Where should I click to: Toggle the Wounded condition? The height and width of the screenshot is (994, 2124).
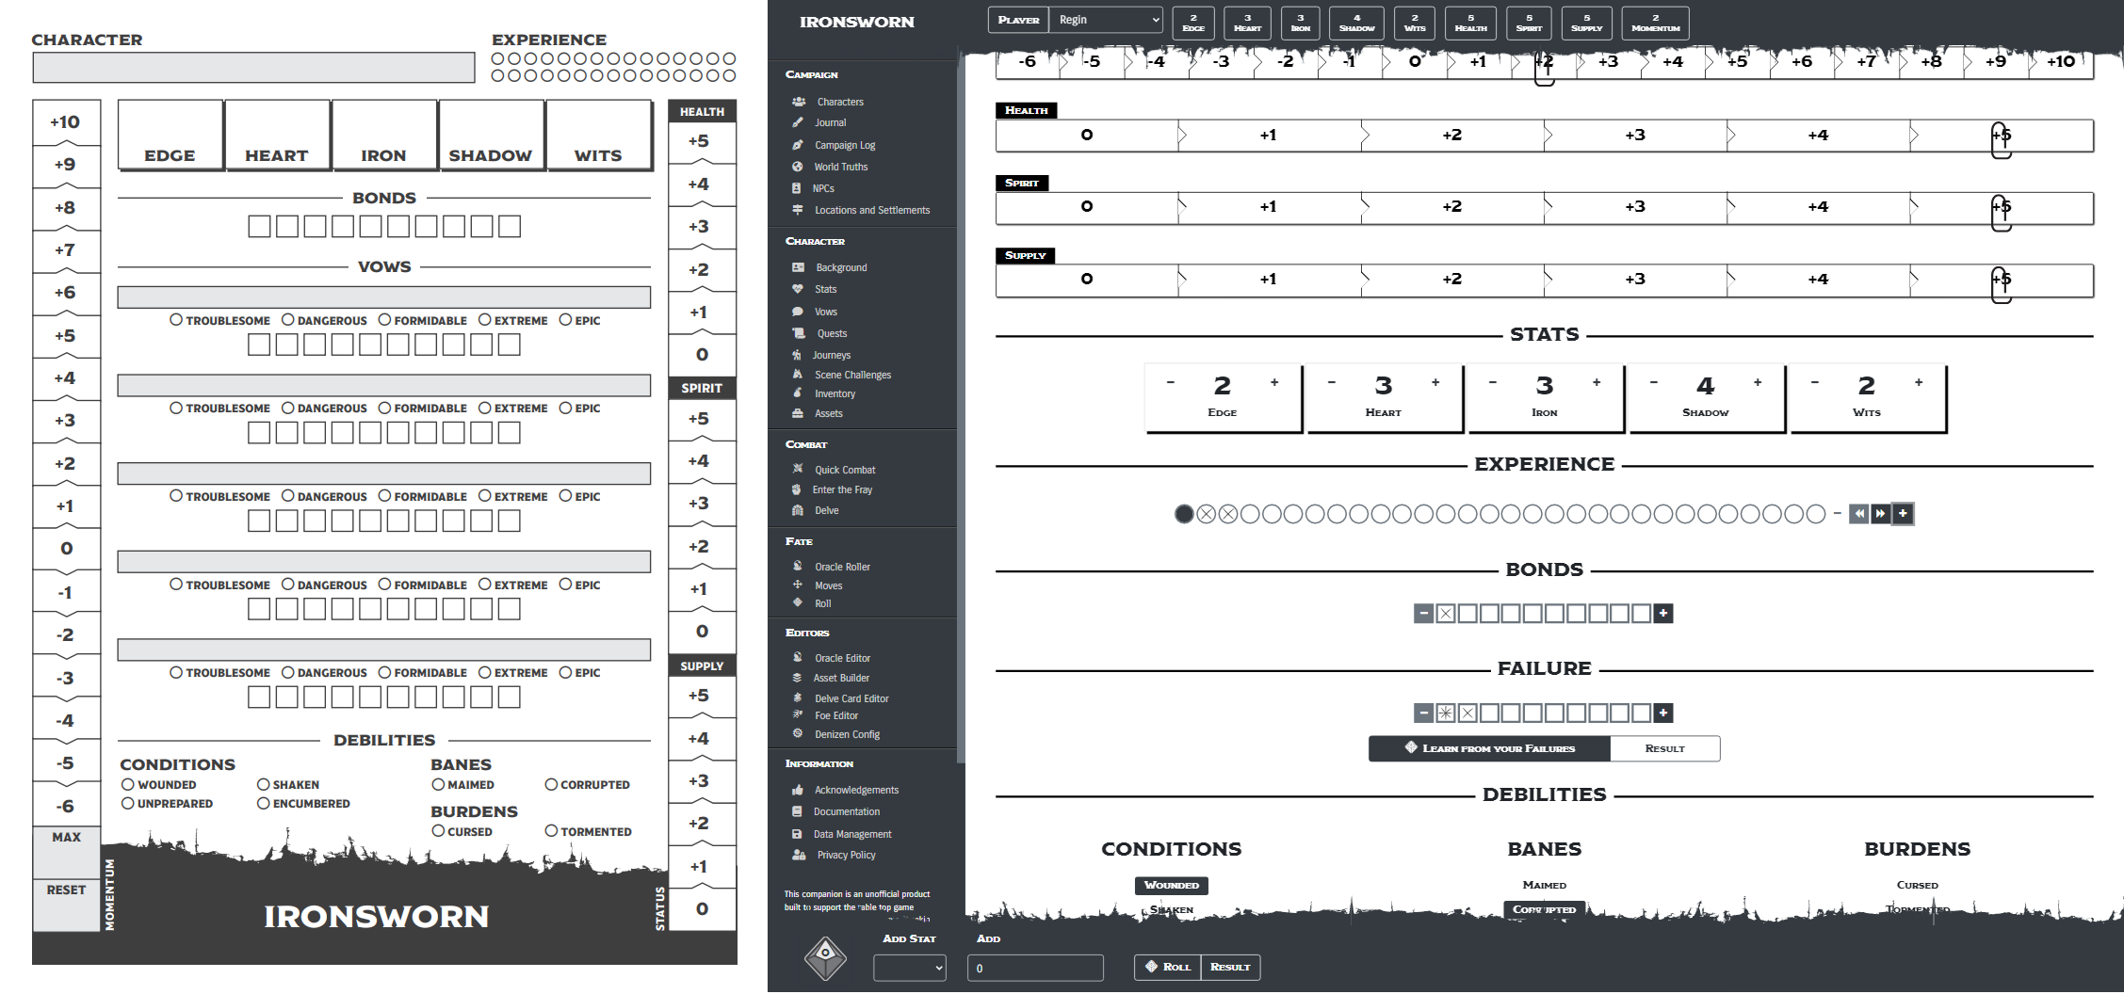1171,885
